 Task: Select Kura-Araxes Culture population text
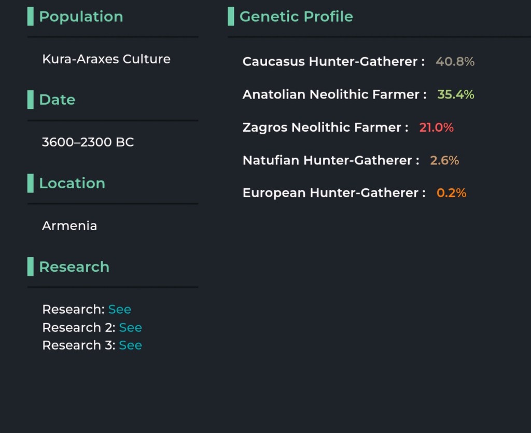tap(106, 59)
